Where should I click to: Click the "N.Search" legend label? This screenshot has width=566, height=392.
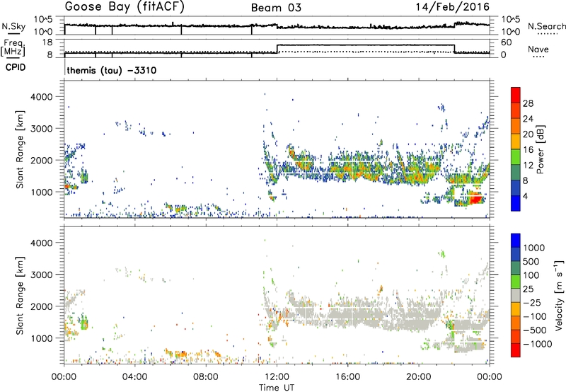[546, 26]
